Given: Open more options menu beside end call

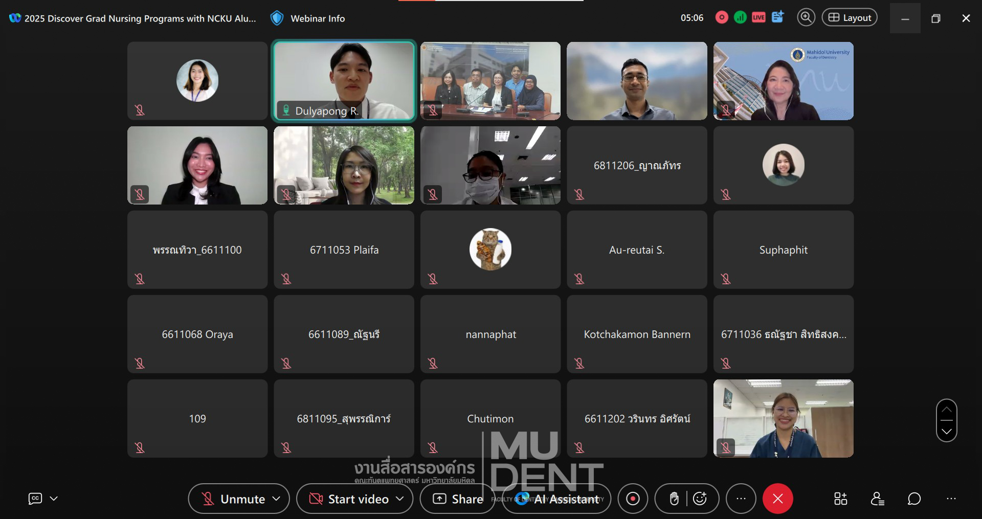Looking at the screenshot, I should click(x=741, y=499).
